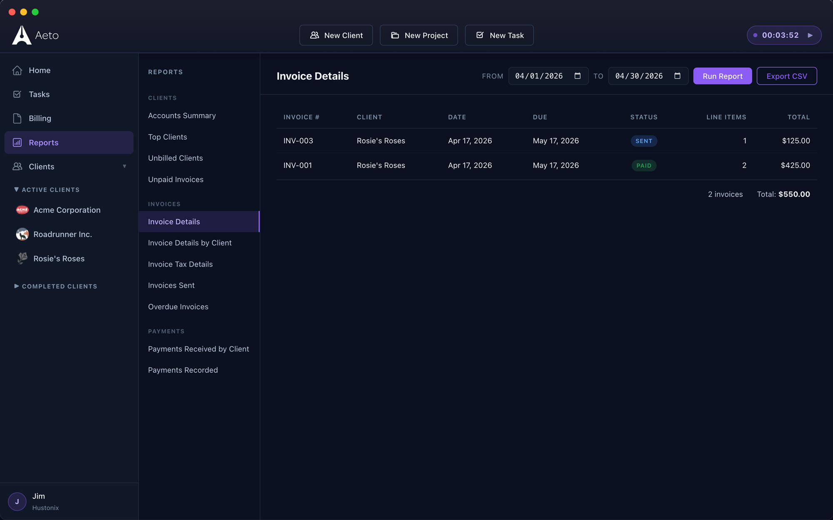Screen dimensions: 833x520
Task: Click the CLIENT column header
Action: tap(369, 117)
